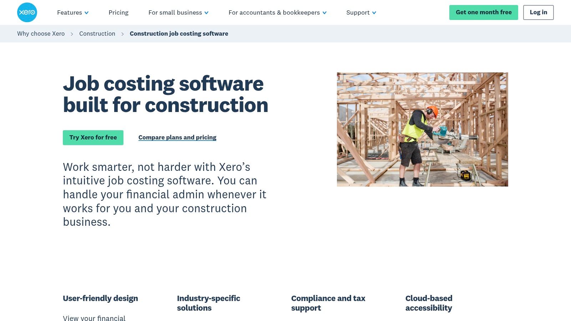Click the construction worker photo
This screenshot has height=321, width=571.
coord(422,129)
